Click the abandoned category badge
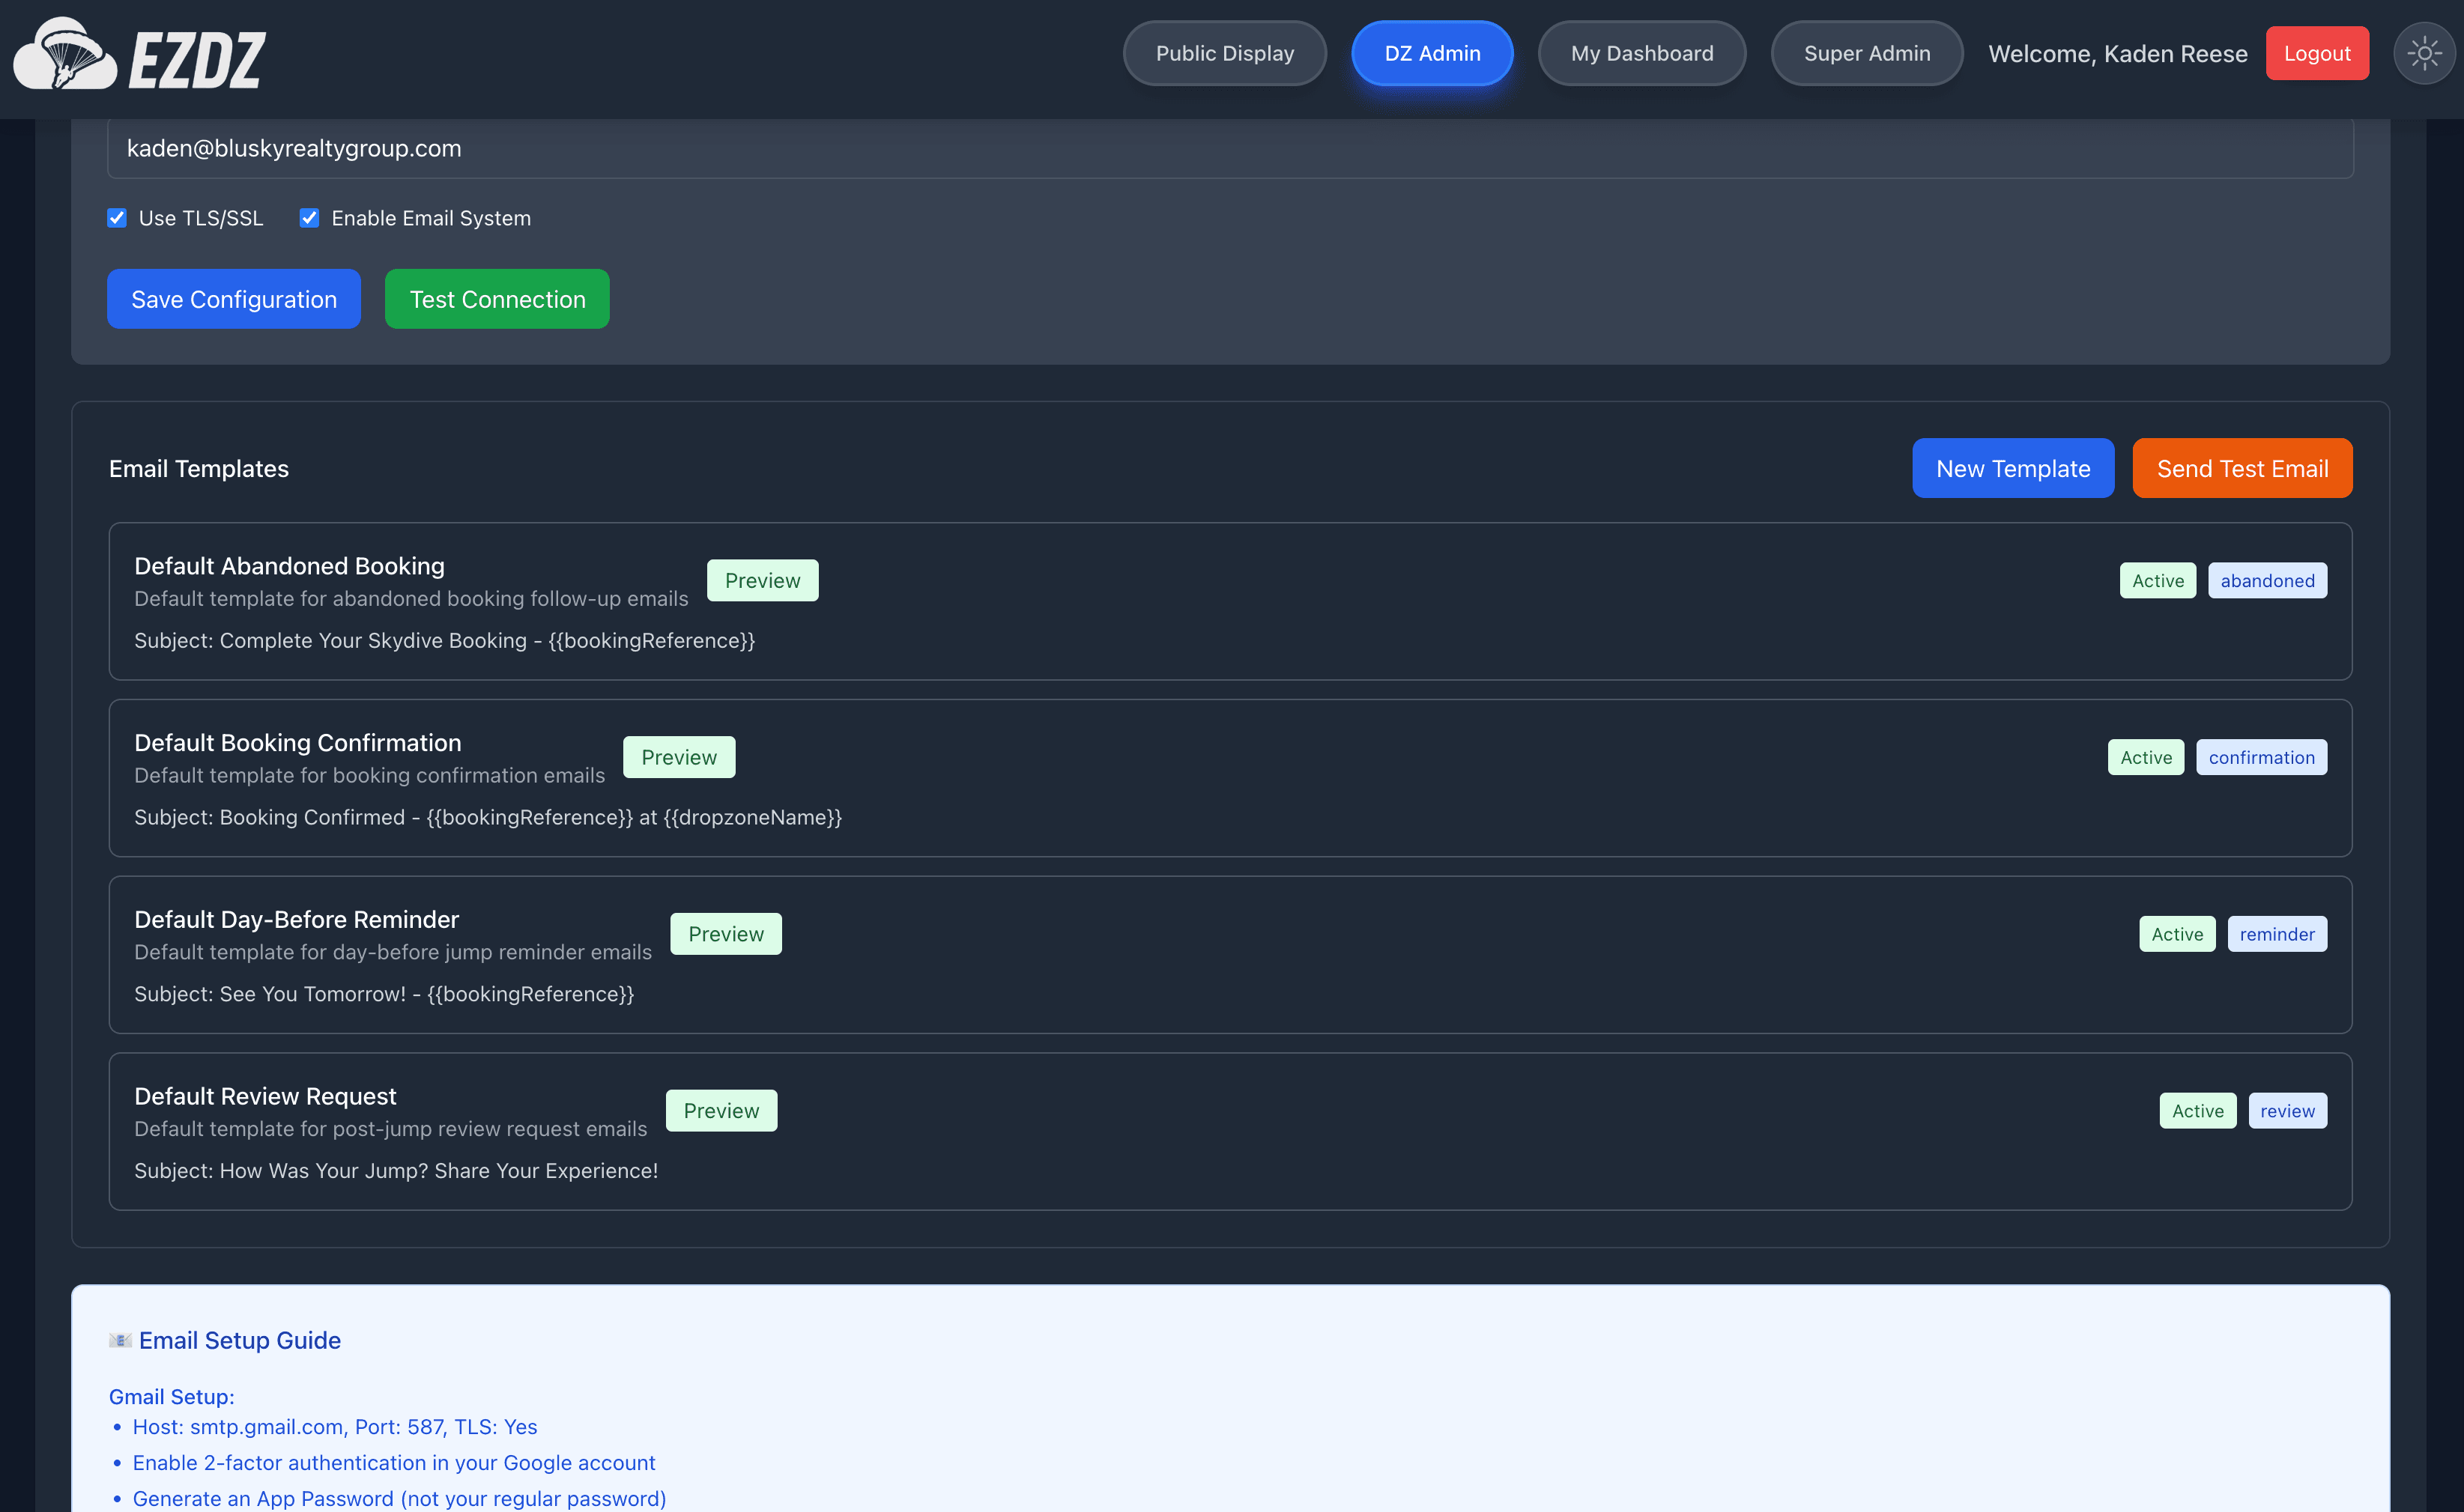The image size is (2464, 1512). click(2267, 580)
